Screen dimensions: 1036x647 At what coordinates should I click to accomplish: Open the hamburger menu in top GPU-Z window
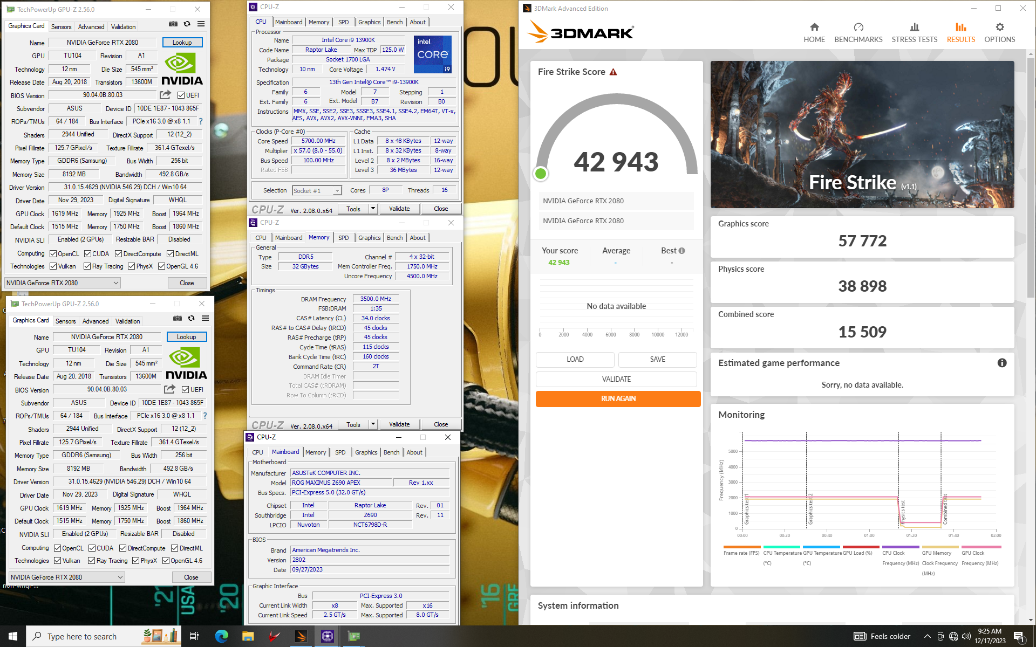[201, 24]
